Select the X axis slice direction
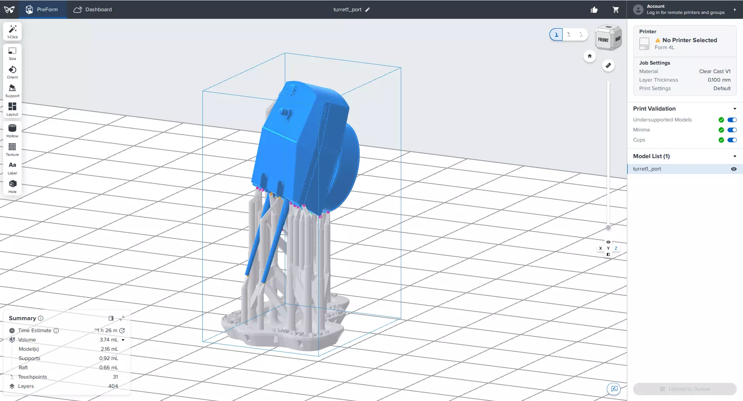Viewport: 743px width, 401px height. point(601,248)
